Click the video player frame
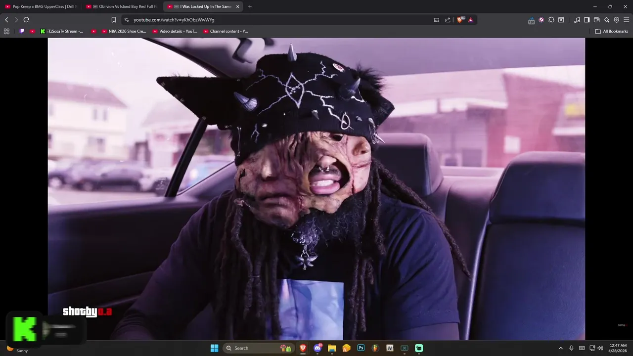The image size is (633, 356). (x=316, y=189)
